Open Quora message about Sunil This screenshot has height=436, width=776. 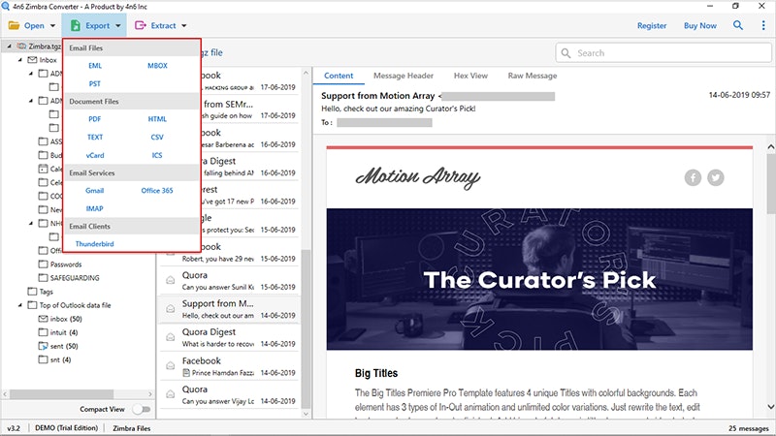click(230, 281)
